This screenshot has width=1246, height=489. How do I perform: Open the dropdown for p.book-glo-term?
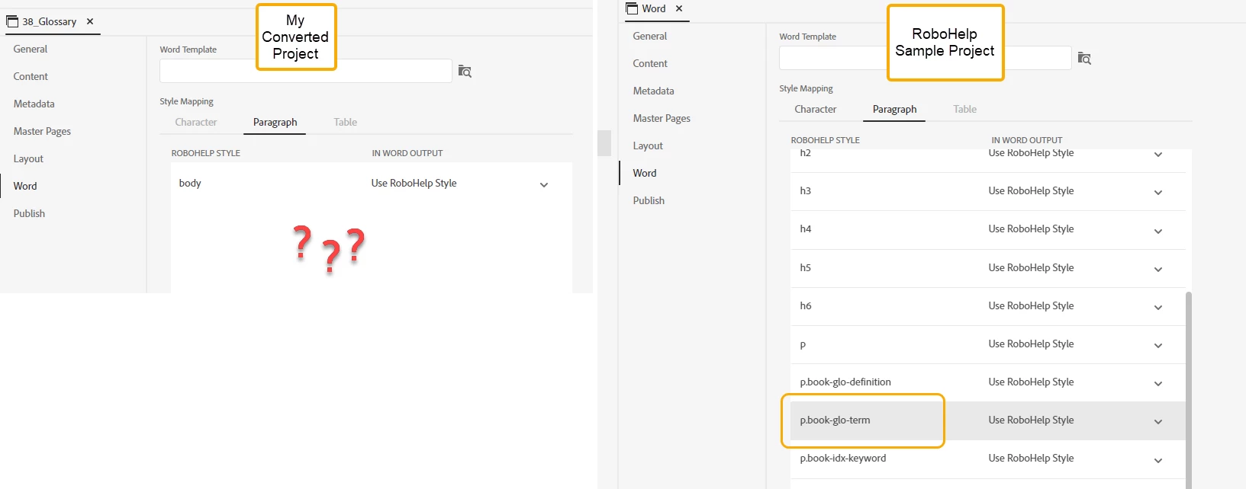(x=1158, y=421)
